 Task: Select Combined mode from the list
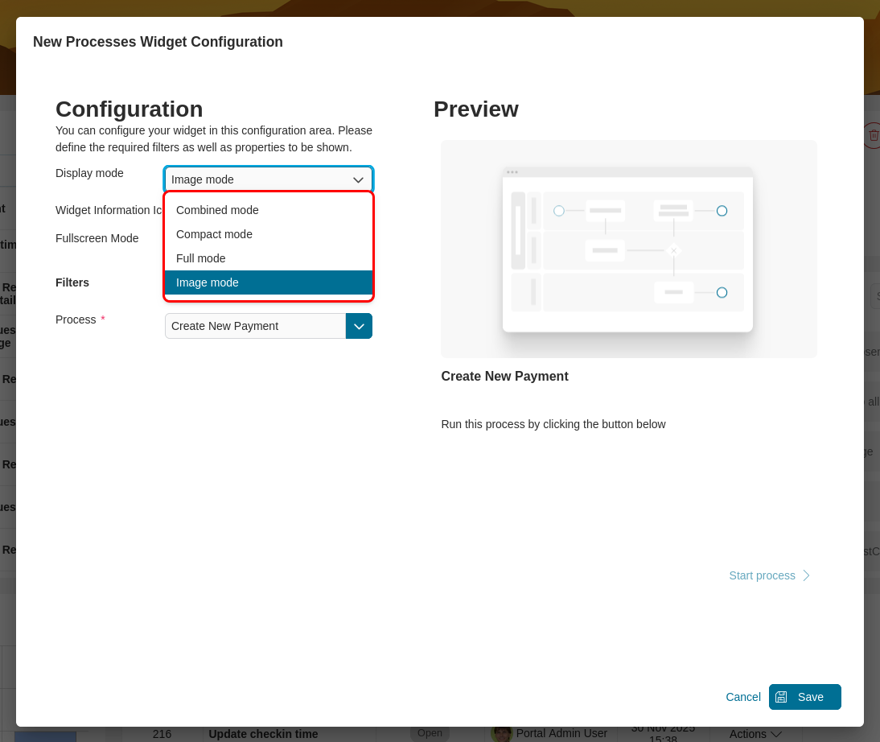tap(217, 210)
